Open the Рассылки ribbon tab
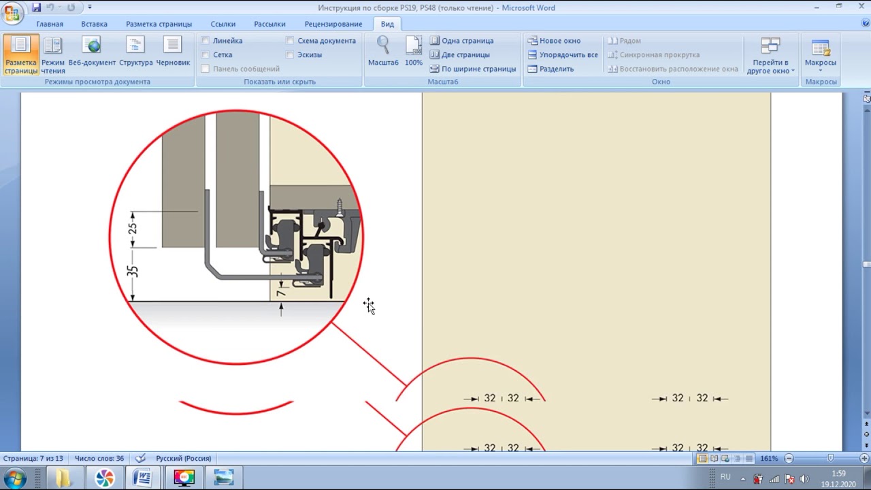This screenshot has width=871, height=490. (x=269, y=24)
